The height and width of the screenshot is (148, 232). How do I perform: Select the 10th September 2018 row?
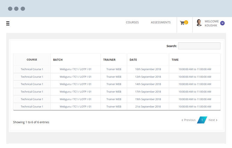point(148,69)
